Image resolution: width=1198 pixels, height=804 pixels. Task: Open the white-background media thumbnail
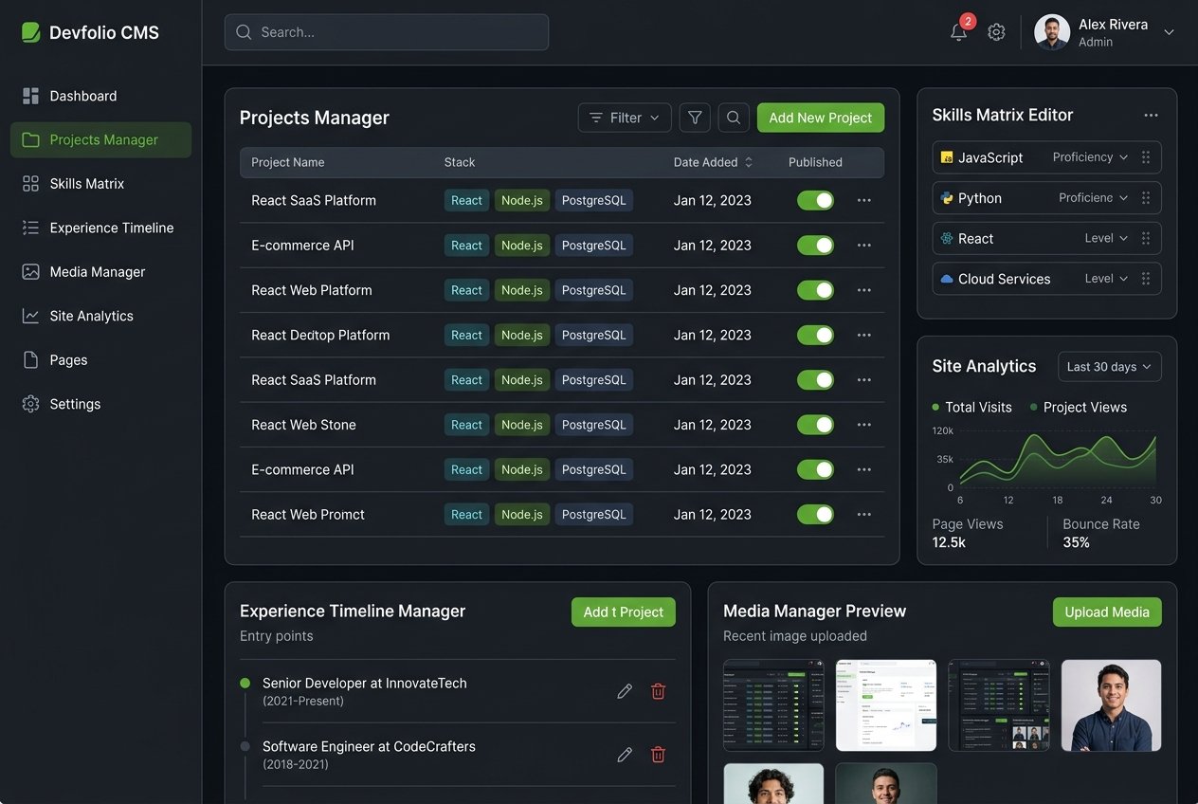pos(886,705)
